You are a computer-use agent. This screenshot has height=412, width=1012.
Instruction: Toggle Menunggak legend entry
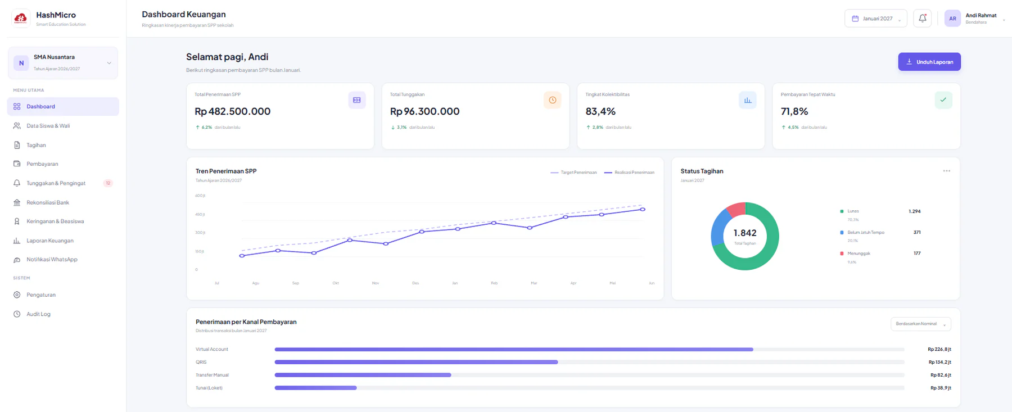pos(855,253)
